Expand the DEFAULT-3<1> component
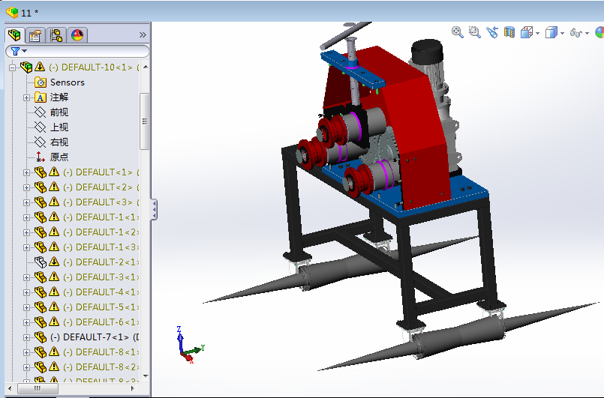Image resolution: width=604 pixels, height=398 pixels. click(x=26, y=277)
